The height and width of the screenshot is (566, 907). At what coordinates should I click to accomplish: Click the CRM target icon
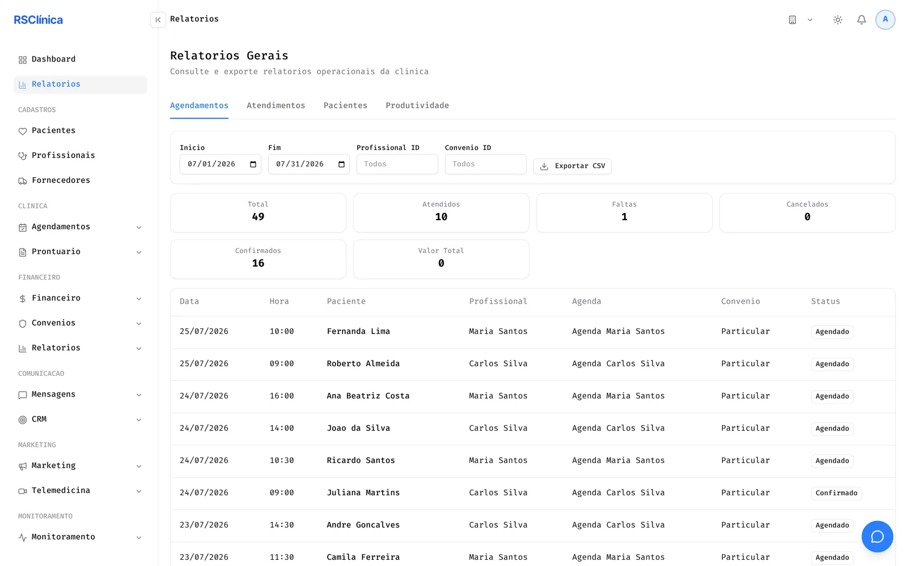[x=23, y=420]
